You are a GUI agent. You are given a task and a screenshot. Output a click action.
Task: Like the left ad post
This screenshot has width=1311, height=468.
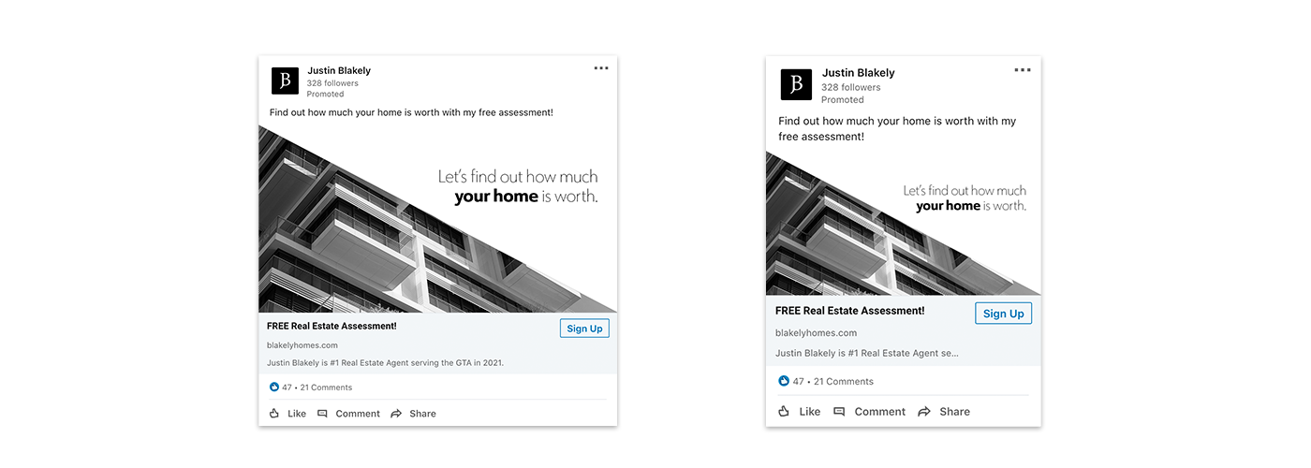pyautogui.click(x=287, y=413)
